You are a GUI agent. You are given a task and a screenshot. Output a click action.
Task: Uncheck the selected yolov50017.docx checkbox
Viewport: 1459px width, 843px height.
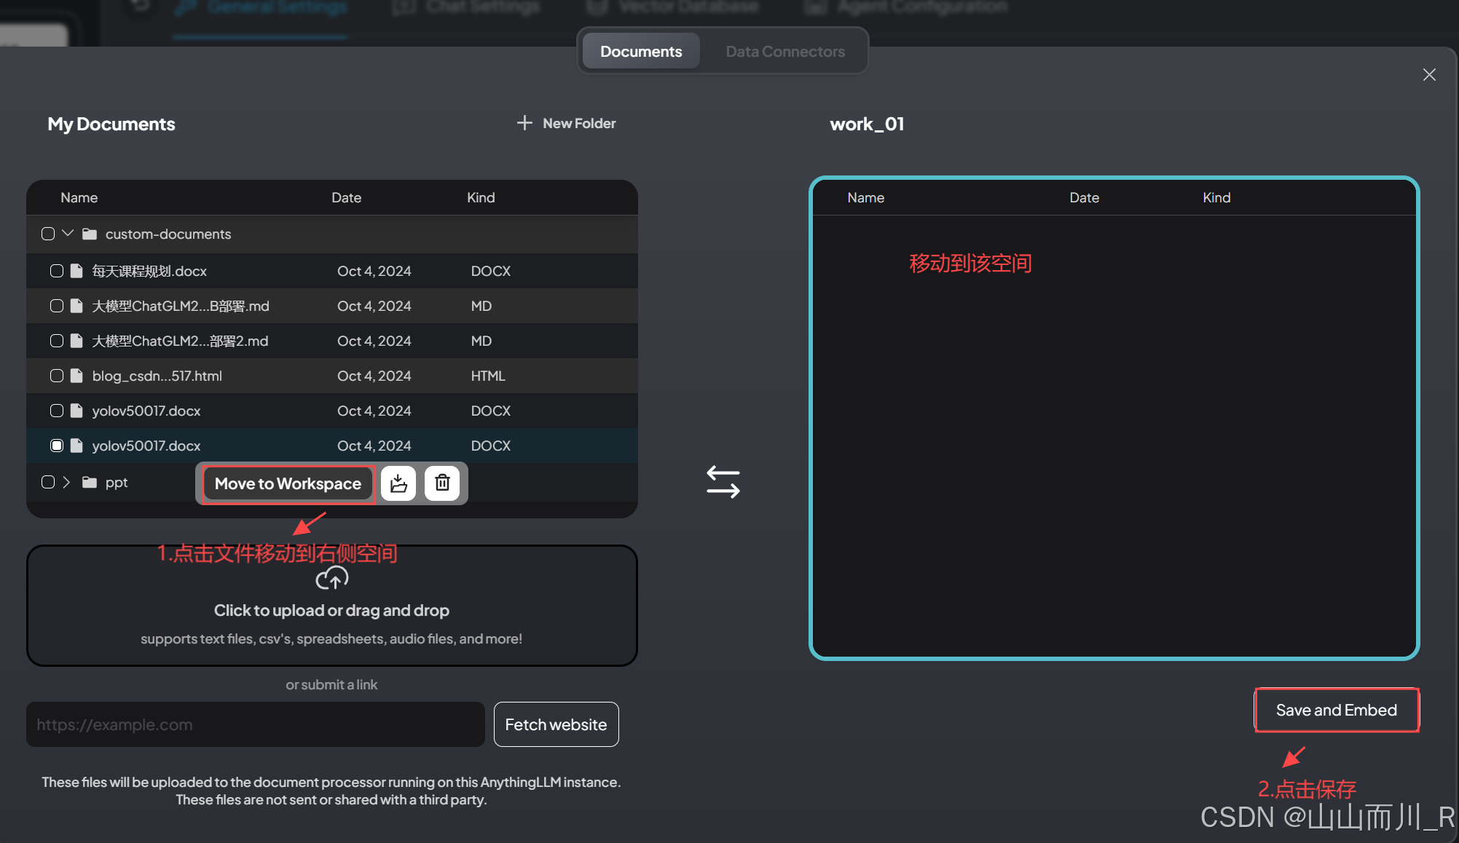pyautogui.click(x=57, y=446)
